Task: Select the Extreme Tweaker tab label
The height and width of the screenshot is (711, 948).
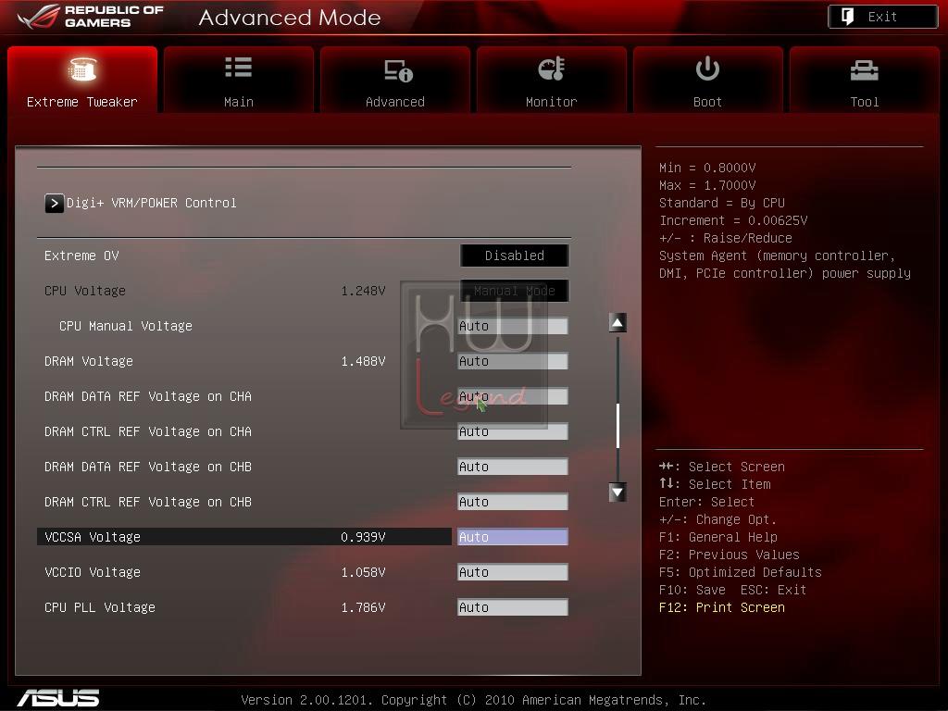Action: tap(82, 102)
